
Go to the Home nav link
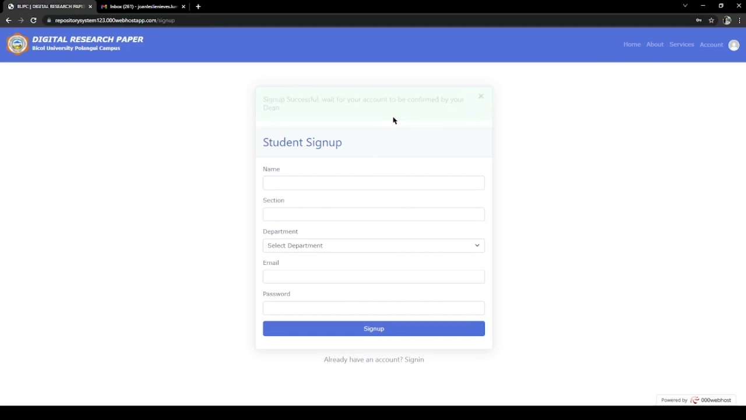pyautogui.click(x=632, y=44)
